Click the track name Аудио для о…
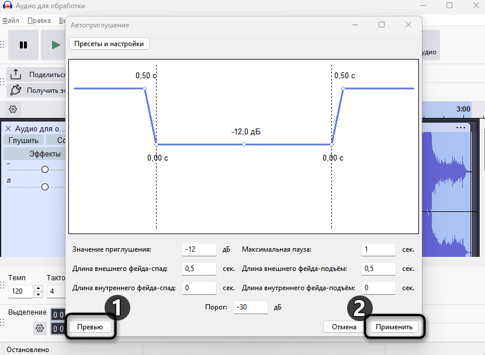The image size is (485, 355). pos(40,128)
